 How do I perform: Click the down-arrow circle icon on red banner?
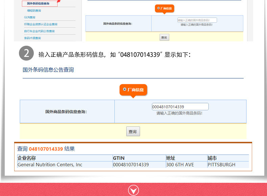pos(133,190)
